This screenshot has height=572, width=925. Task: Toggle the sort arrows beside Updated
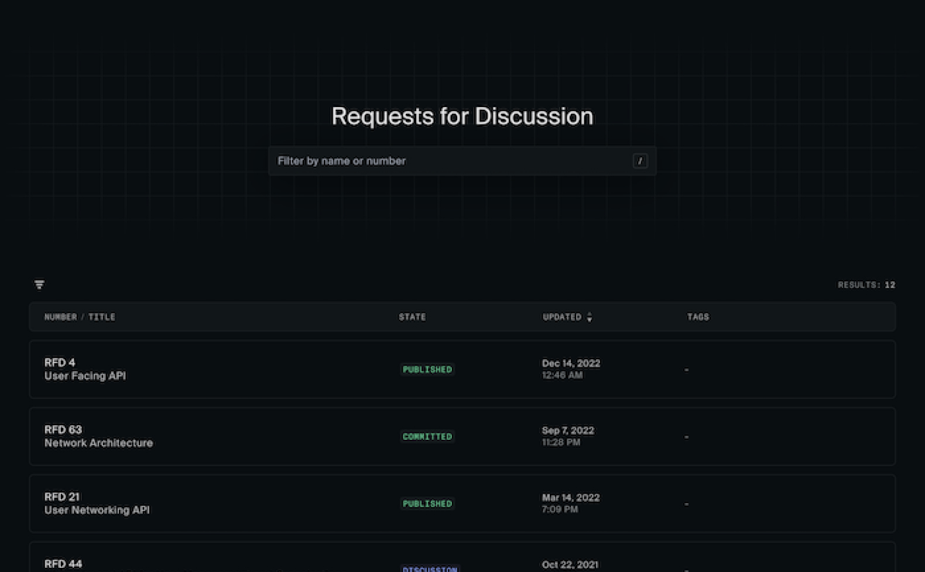tap(590, 317)
